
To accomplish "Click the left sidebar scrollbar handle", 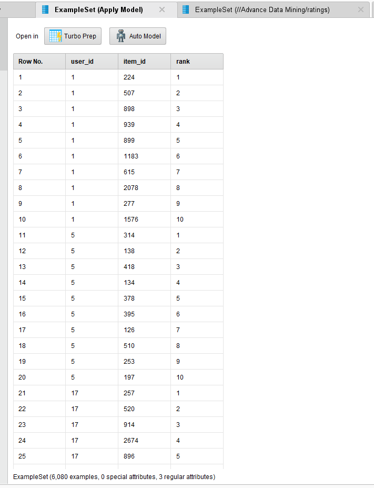I will [x=4, y=44].
